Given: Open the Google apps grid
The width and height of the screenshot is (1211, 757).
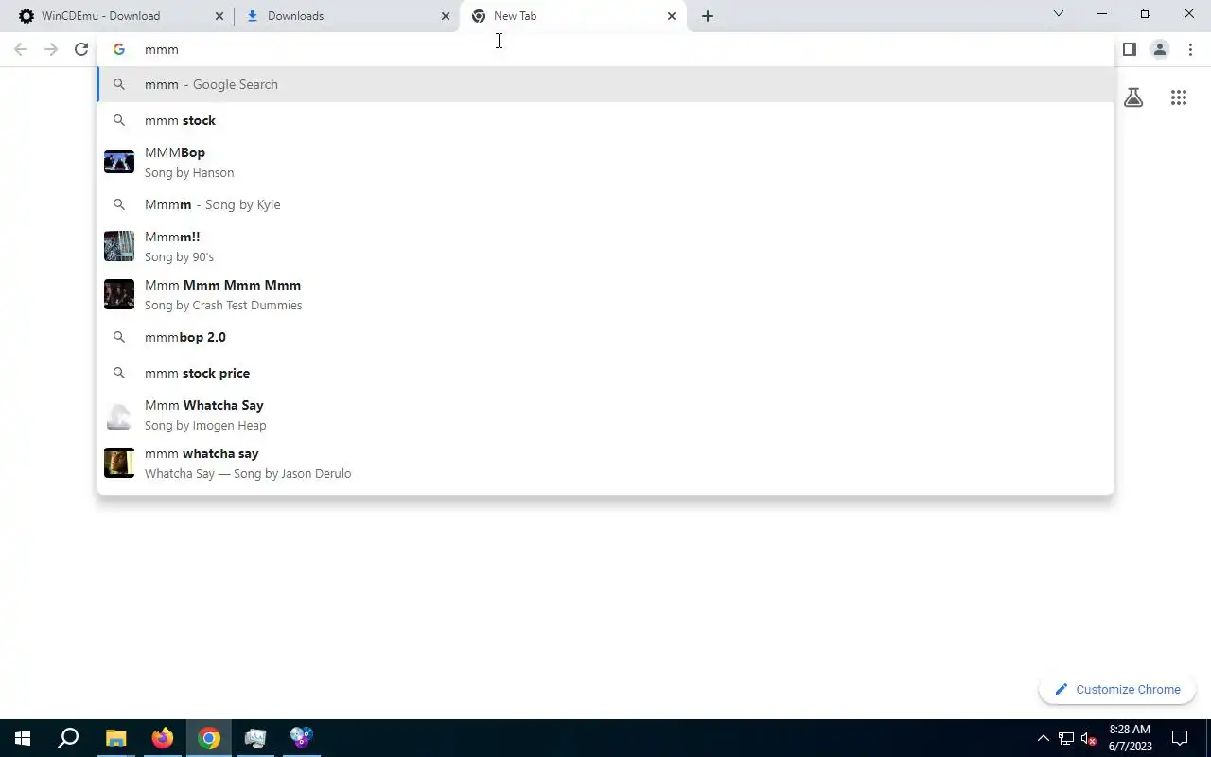Looking at the screenshot, I should [x=1179, y=97].
